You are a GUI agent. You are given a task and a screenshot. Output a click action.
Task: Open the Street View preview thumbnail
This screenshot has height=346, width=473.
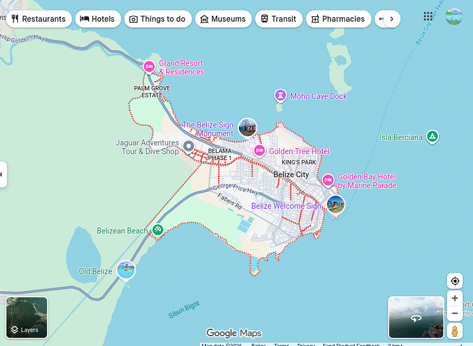416,317
